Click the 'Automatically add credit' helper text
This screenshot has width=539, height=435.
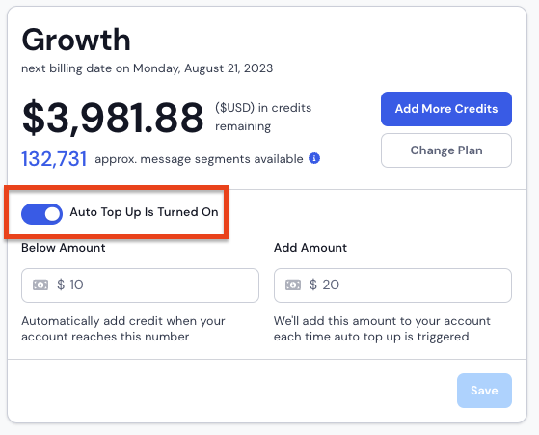[123, 328]
